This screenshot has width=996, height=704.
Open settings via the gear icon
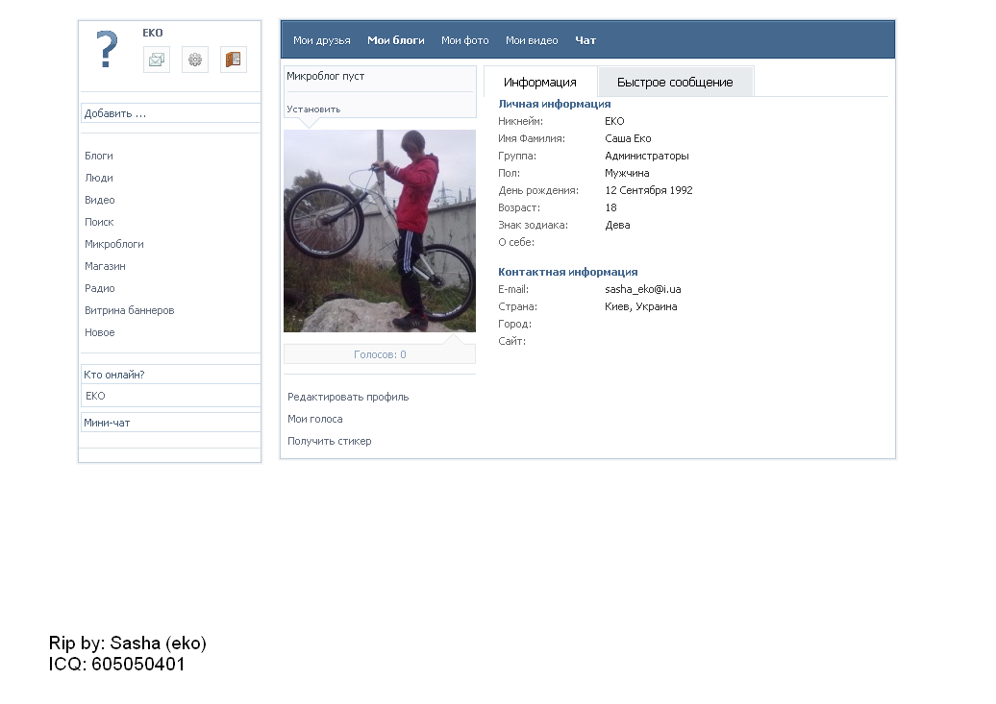[x=195, y=60]
